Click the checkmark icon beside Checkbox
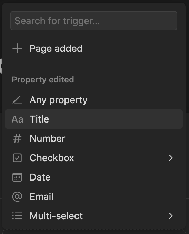The width and height of the screenshot is (189, 234). 17,158
